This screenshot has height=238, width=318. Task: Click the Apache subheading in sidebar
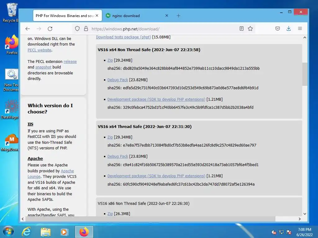point(35,158)
